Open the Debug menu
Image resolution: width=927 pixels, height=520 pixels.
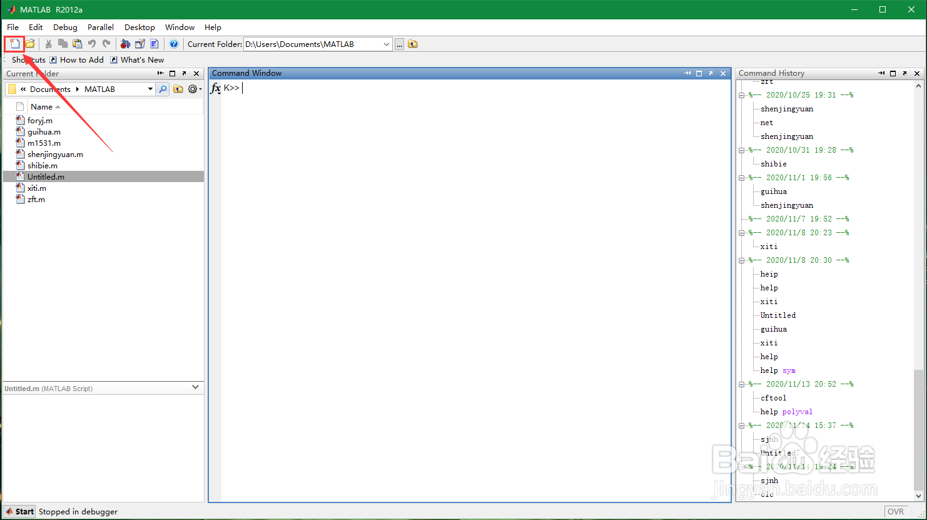click(x=65, y=27)
